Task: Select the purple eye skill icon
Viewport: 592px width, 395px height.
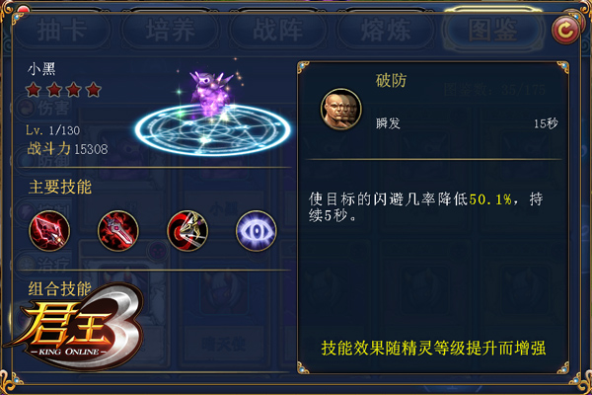Action: pos(256,231)
